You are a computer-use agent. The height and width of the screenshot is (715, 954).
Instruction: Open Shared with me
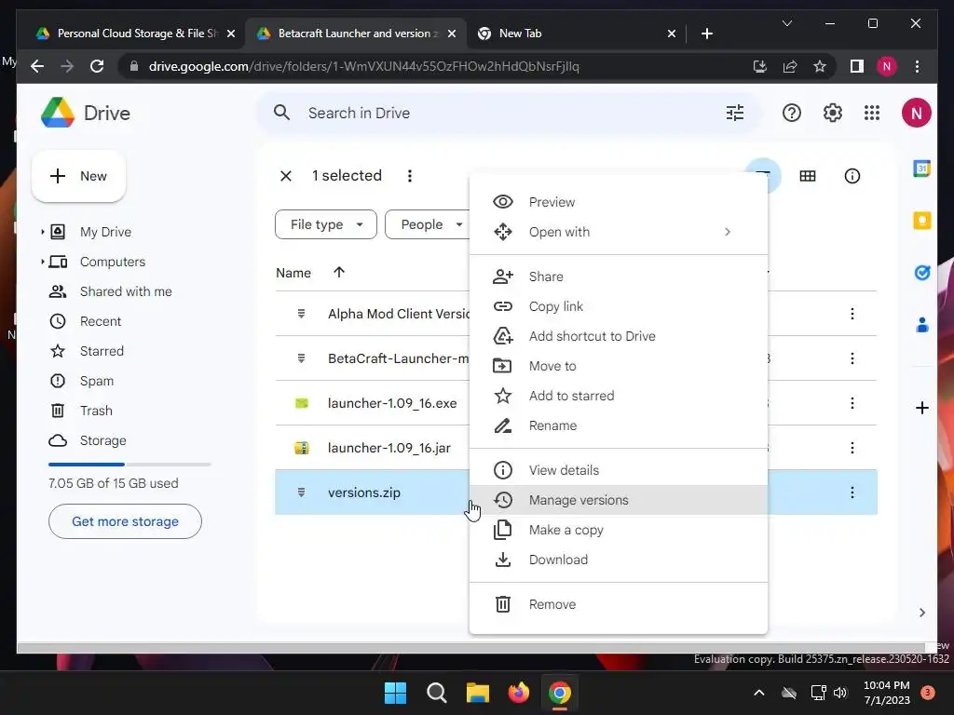(126, 291)
